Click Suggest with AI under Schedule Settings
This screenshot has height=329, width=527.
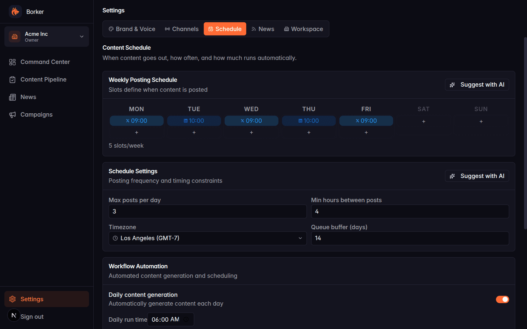(477, 176)
